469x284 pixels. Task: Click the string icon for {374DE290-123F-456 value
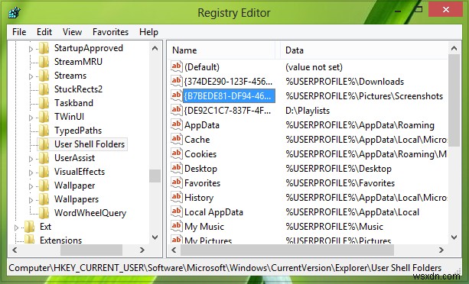tap(177, 81)
